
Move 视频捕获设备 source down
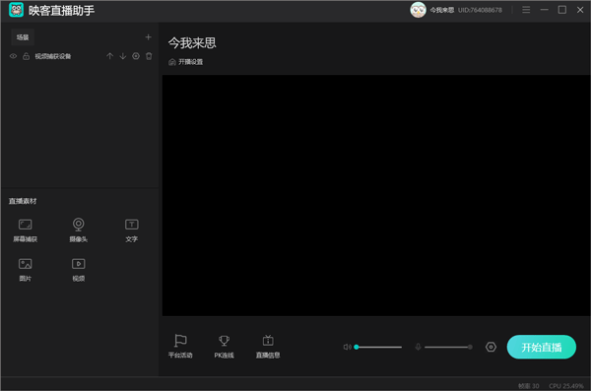pyautogui.click(x=123, y=56)
